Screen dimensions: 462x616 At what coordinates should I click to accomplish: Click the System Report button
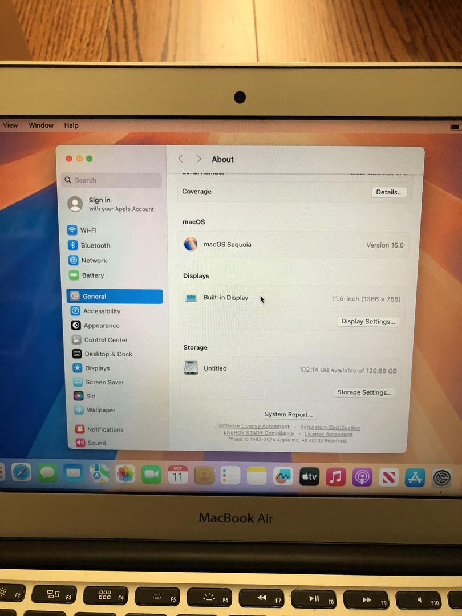click(289, 415)
